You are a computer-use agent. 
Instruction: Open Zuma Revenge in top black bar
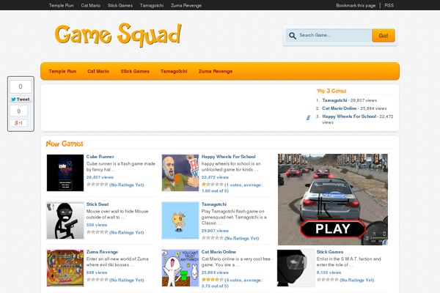[x=186, y=5]
